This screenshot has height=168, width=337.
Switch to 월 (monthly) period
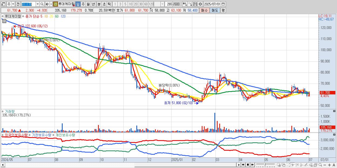[x=88, y=4]
